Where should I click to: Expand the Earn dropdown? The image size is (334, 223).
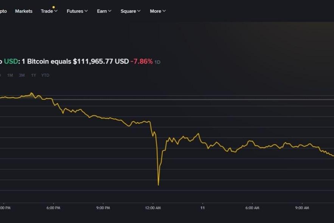[104, 11]
